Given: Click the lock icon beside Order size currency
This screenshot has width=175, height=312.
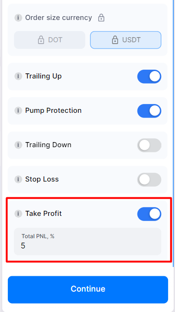Looking at the screenshot, I should pyautogui.click(x=101, y=18).
